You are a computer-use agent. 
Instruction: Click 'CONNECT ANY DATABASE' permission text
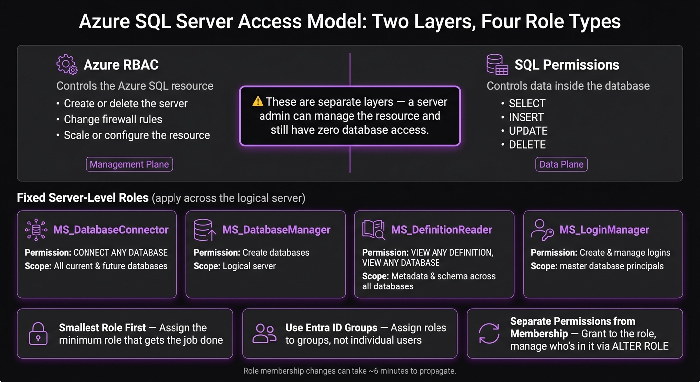120,253
